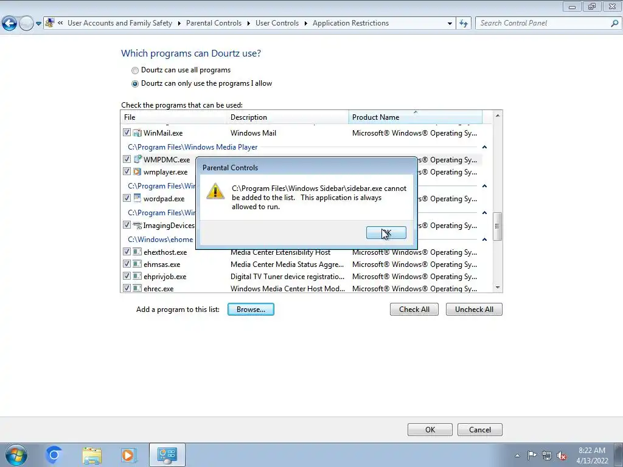
Task: Uncheck the ehexthost.exe checkbox
Action: click(127, 251)
